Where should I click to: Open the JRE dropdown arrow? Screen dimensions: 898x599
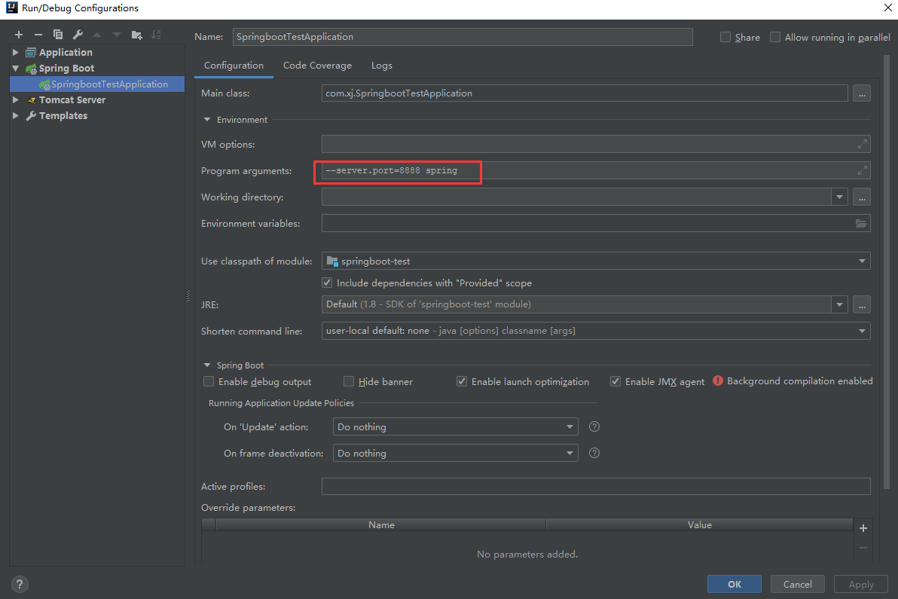tap(839, 304)
